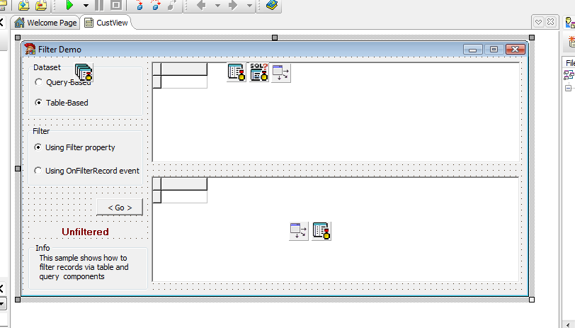The height and width of the screenshot is (328, 575).
Task: Select the table component in lower grid
Action: [x=321, y=230]
